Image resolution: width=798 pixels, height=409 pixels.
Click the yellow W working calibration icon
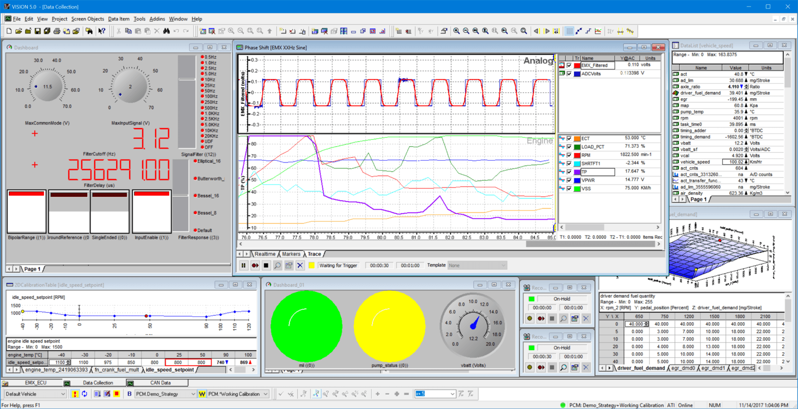tap(202, 394)
